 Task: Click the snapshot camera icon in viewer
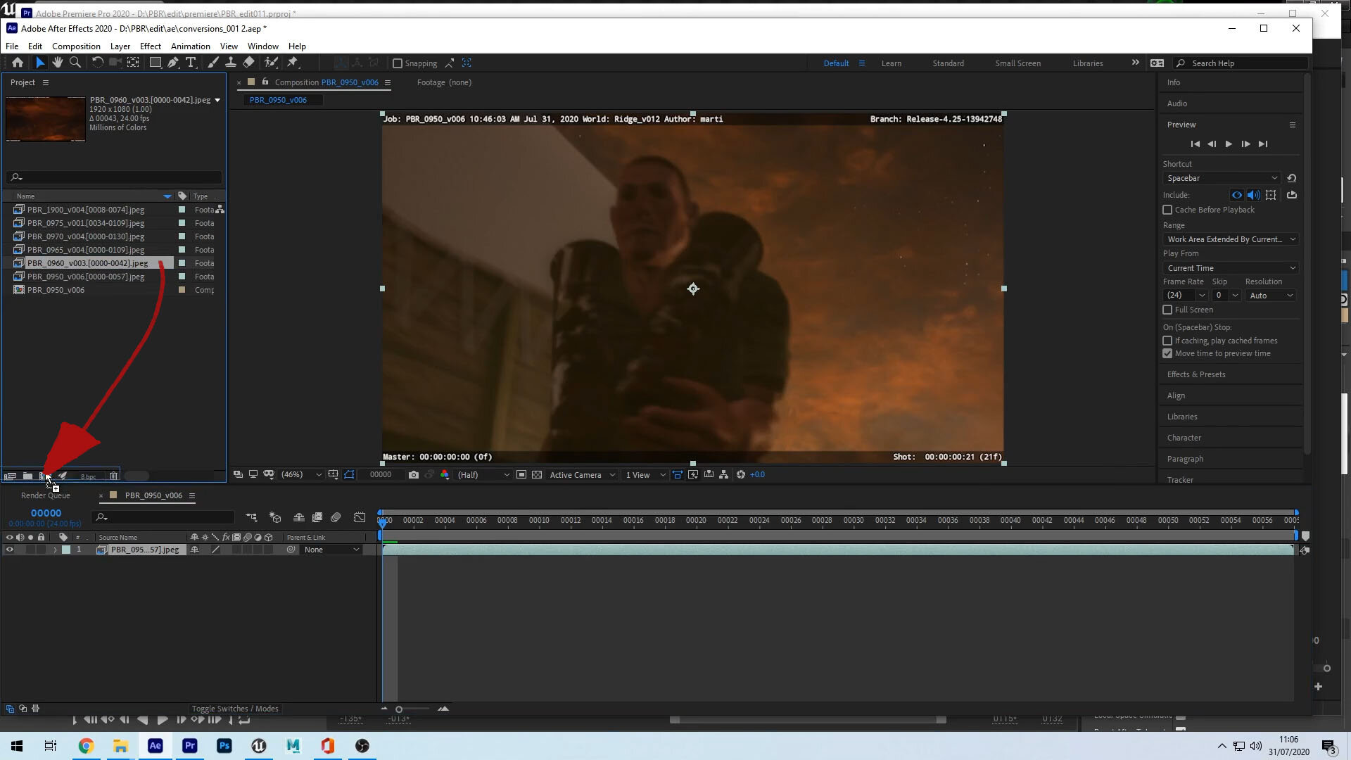click(412, 474)
